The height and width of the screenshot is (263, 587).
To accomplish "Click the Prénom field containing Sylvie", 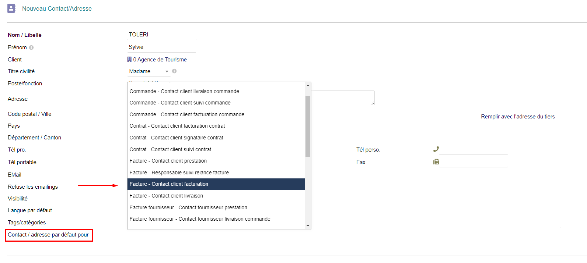I will pos(161,47).
